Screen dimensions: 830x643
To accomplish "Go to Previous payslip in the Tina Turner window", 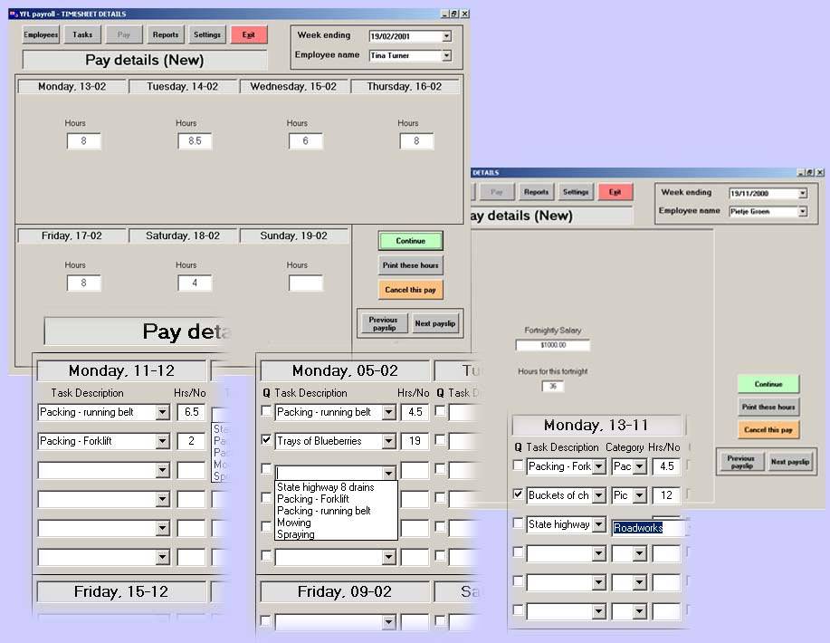I will [x=383, y=323].
